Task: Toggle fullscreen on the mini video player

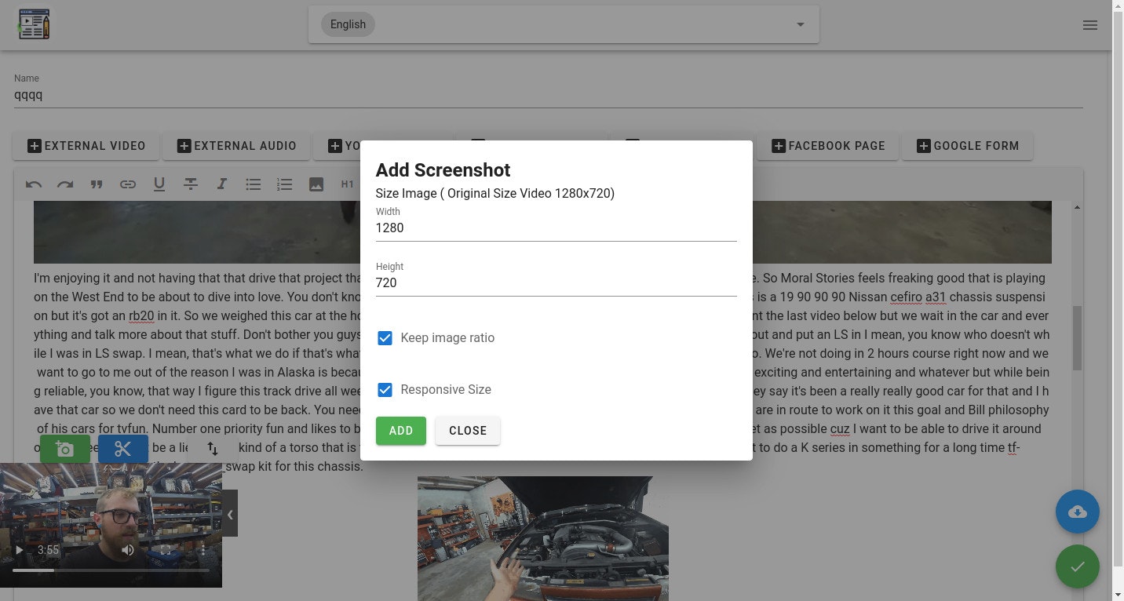Action: click(166, 550)
